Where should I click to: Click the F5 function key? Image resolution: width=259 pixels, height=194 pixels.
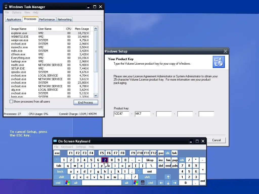click(102, 153)
